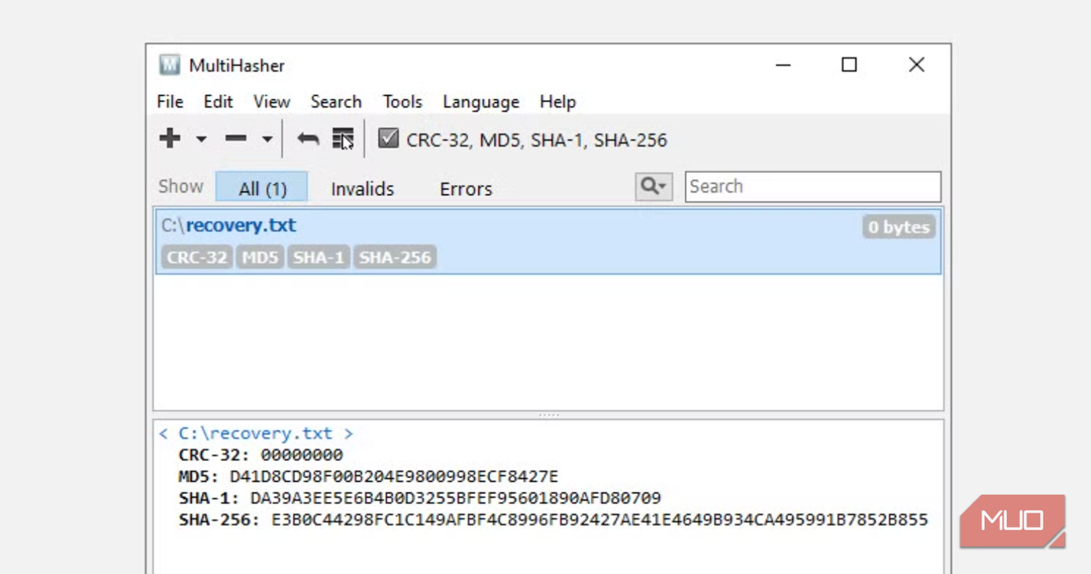1091x574 pixels.
Task: Click the minus remove files icon
Action: (235, 139)
